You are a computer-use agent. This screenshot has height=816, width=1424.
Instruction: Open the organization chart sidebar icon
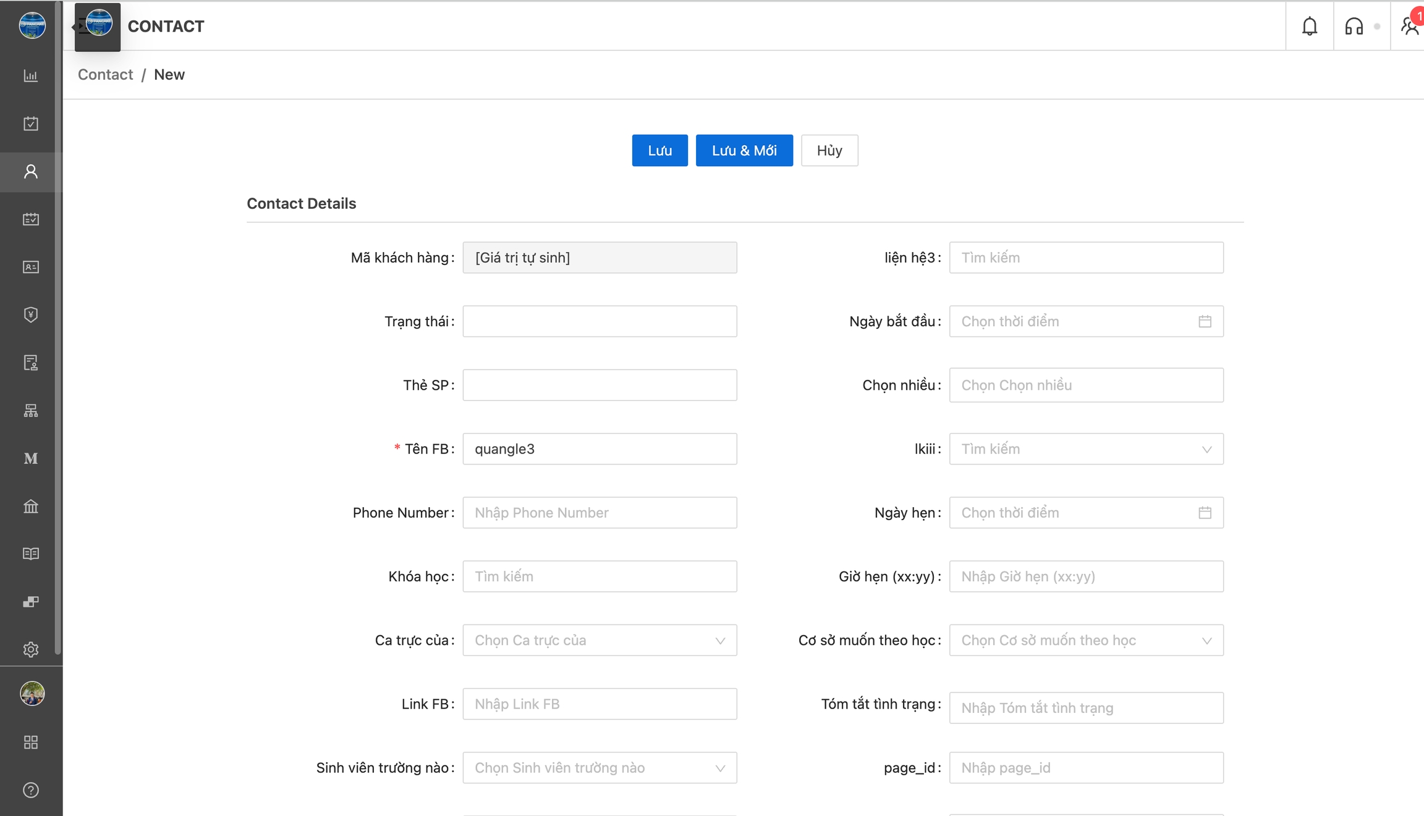click(31, 411)
